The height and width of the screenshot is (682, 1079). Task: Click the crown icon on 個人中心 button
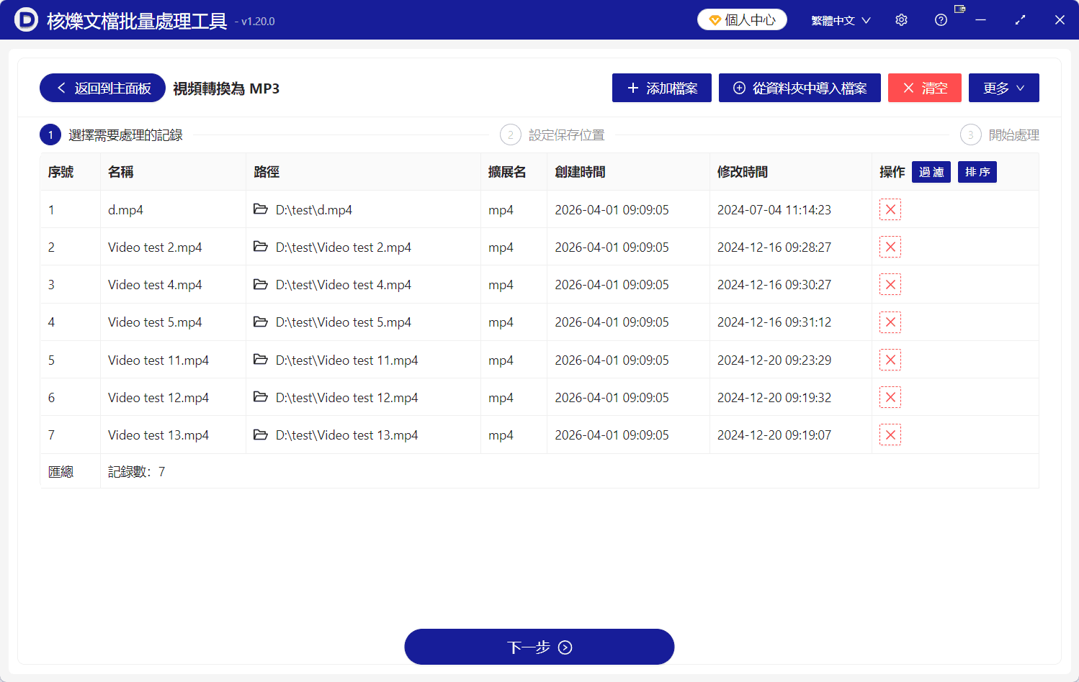pyautogui.click(x=714, y=19)
